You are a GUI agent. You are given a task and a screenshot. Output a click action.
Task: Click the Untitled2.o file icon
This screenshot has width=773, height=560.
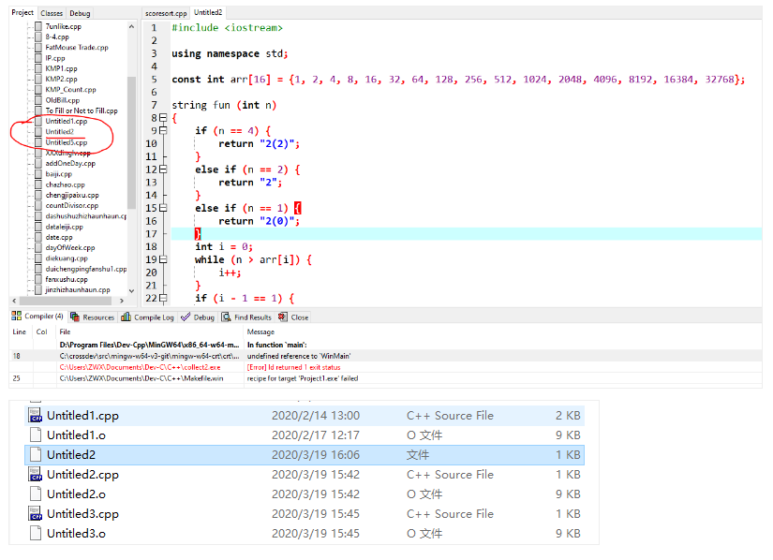35,494
